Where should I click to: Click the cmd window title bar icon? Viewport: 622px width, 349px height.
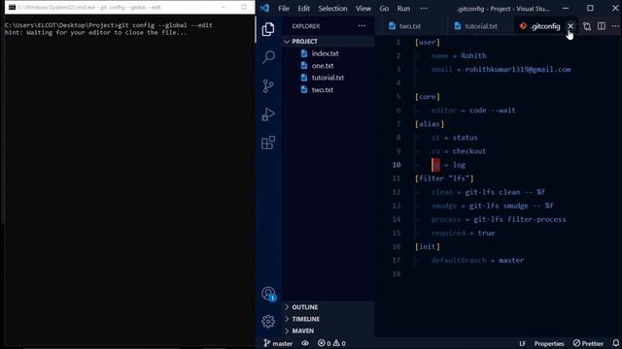click(x=12, y=7)
